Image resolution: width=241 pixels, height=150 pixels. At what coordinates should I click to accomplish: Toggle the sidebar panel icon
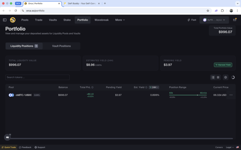coord(5,20)
